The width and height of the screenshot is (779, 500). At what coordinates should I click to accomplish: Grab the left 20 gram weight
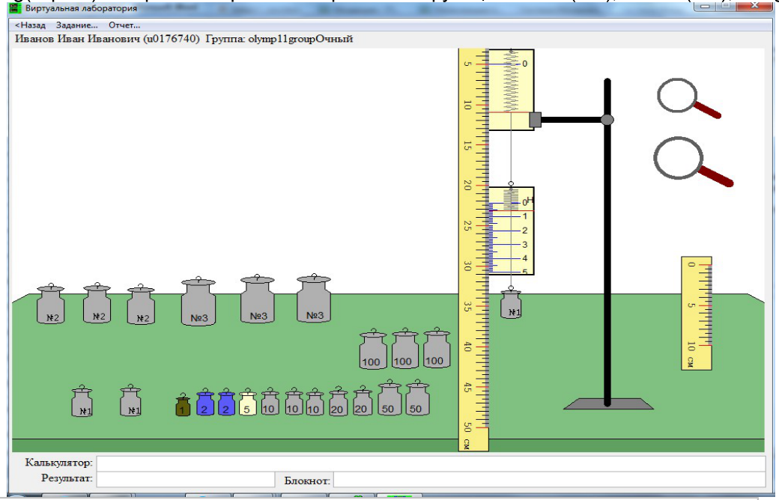[x=339, y=402]
